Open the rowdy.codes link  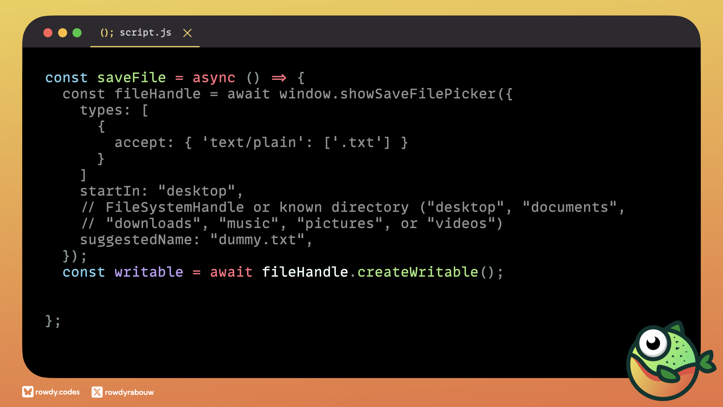tap(58, 392)
